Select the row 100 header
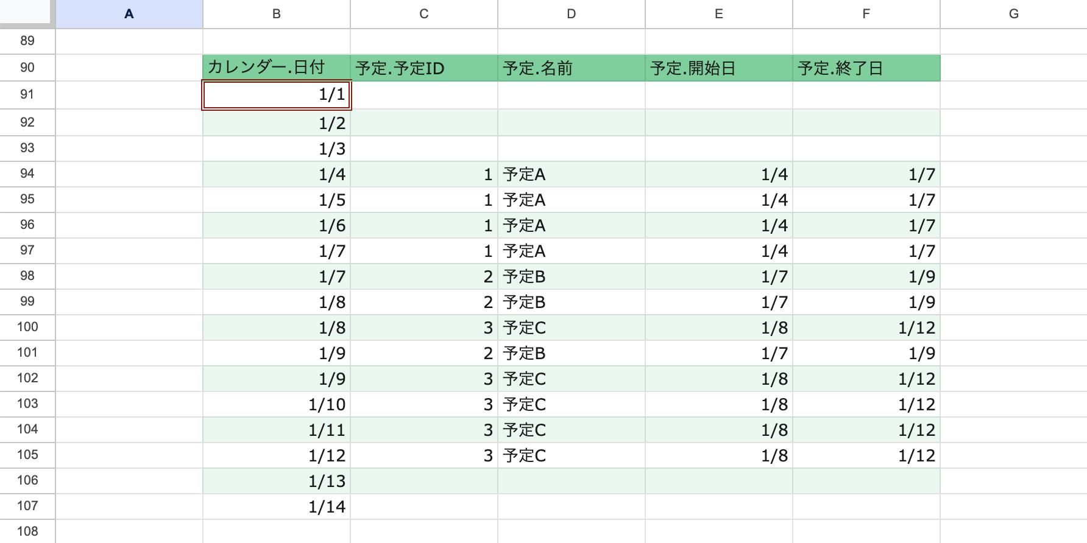The width and height of the screenshot is (1087, 543). pyautogui.click(x=27, y=327)
